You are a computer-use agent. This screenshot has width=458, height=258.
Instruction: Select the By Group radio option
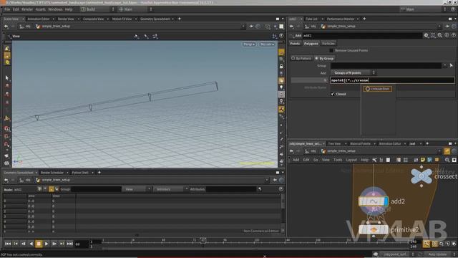(x=324, y=59)
